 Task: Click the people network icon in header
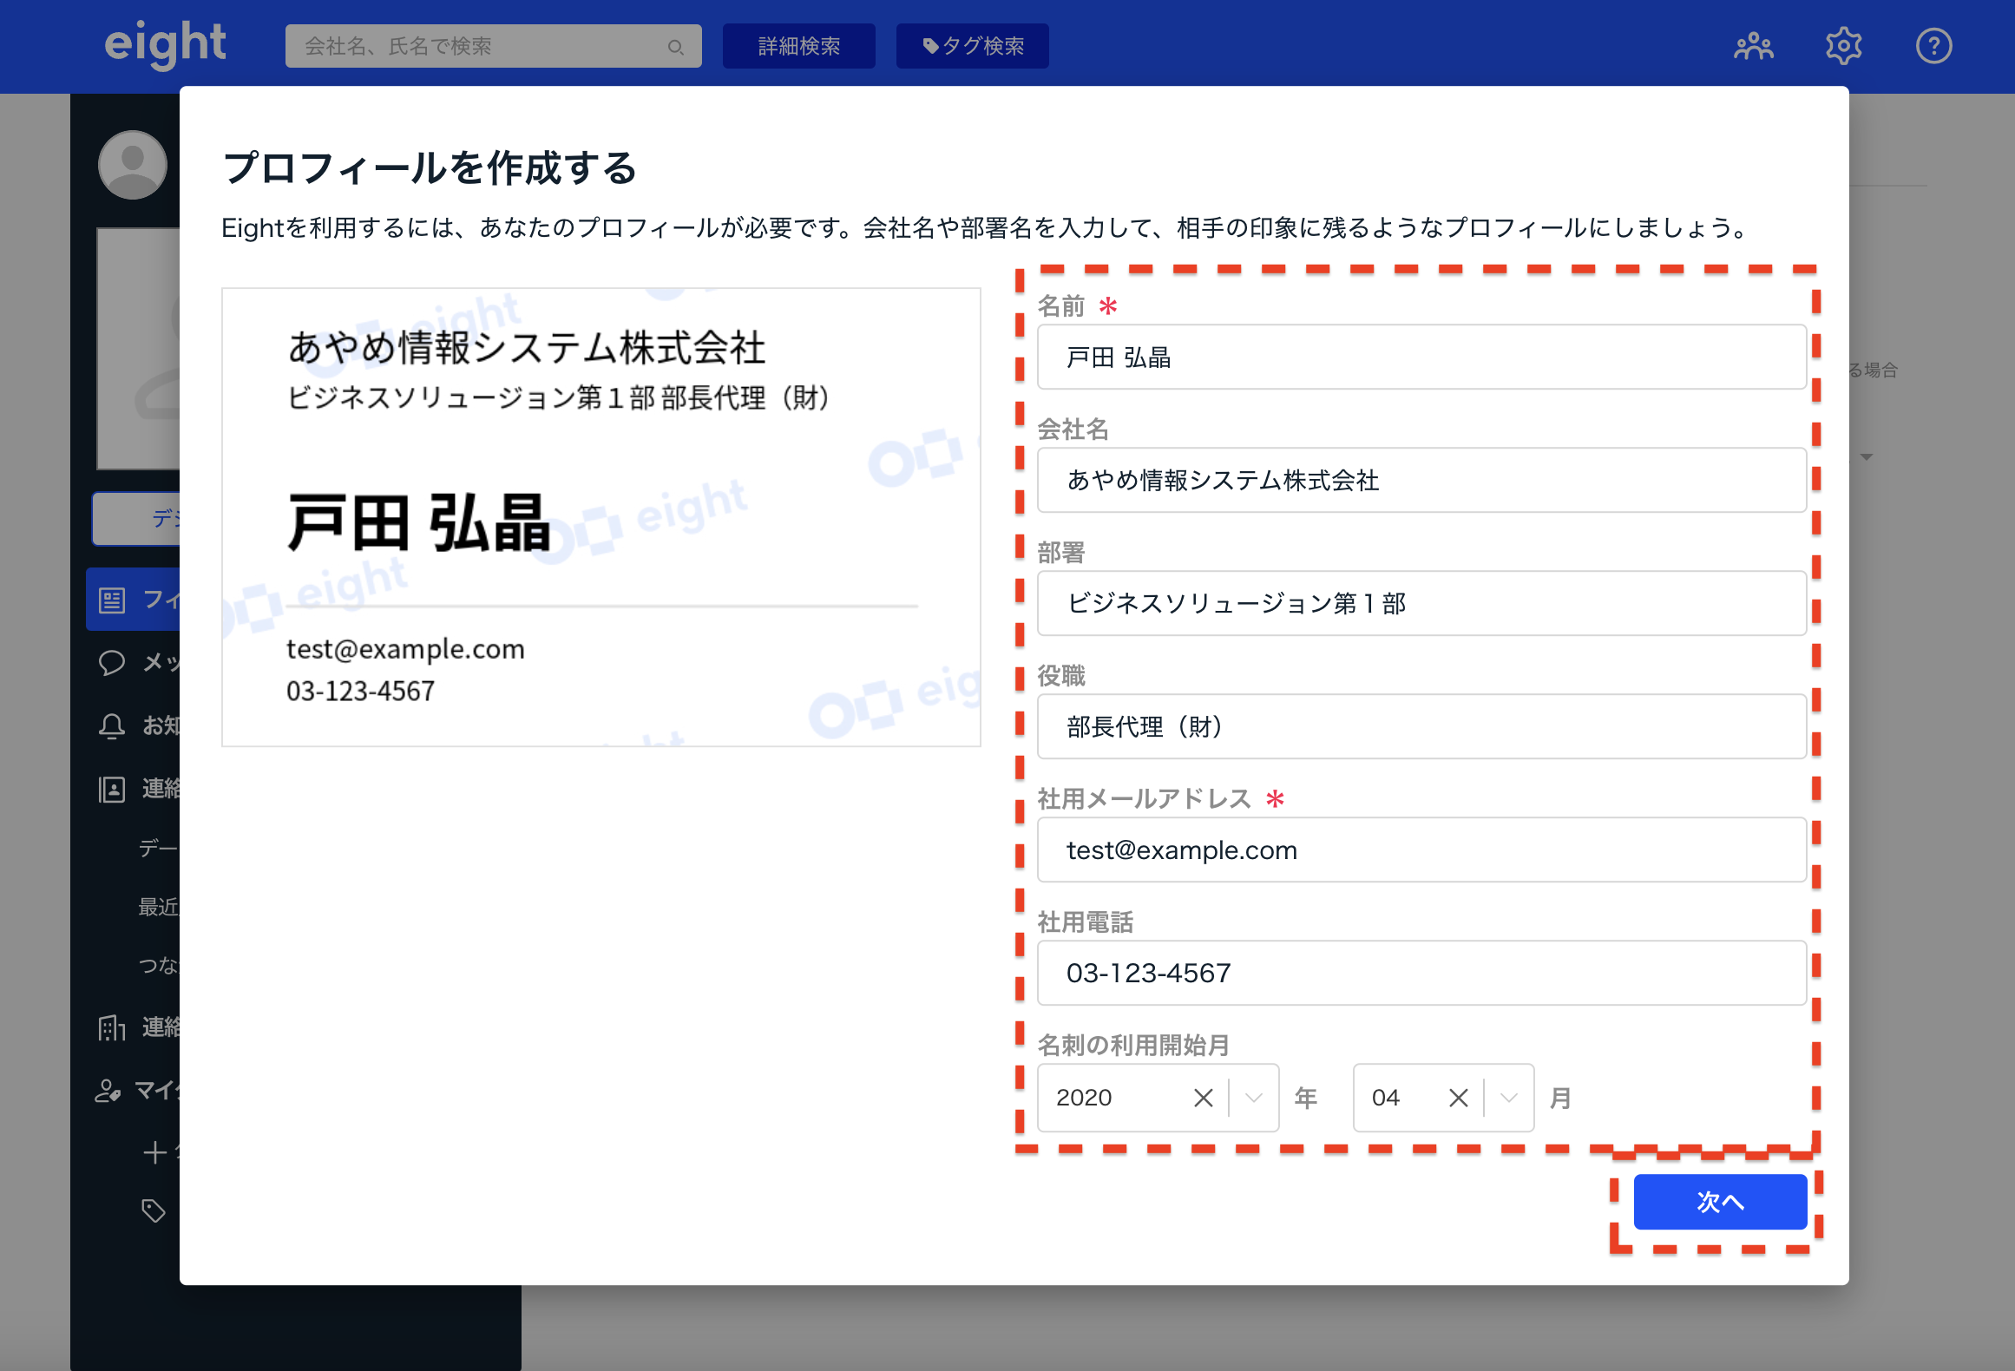click(1753, 46)
